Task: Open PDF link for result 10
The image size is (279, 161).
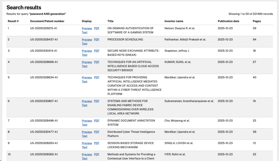Action: (x=96, y=154)
